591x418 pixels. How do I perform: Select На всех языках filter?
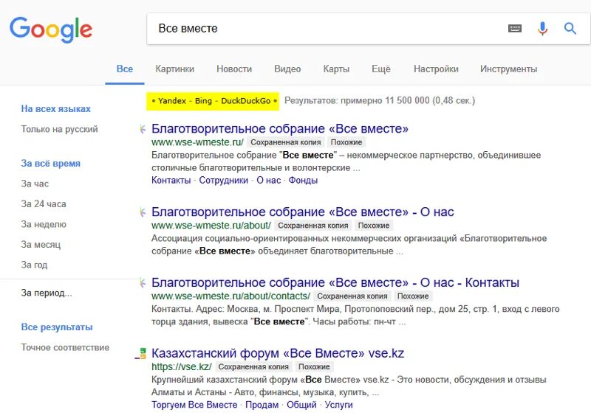tap(56, 109)
